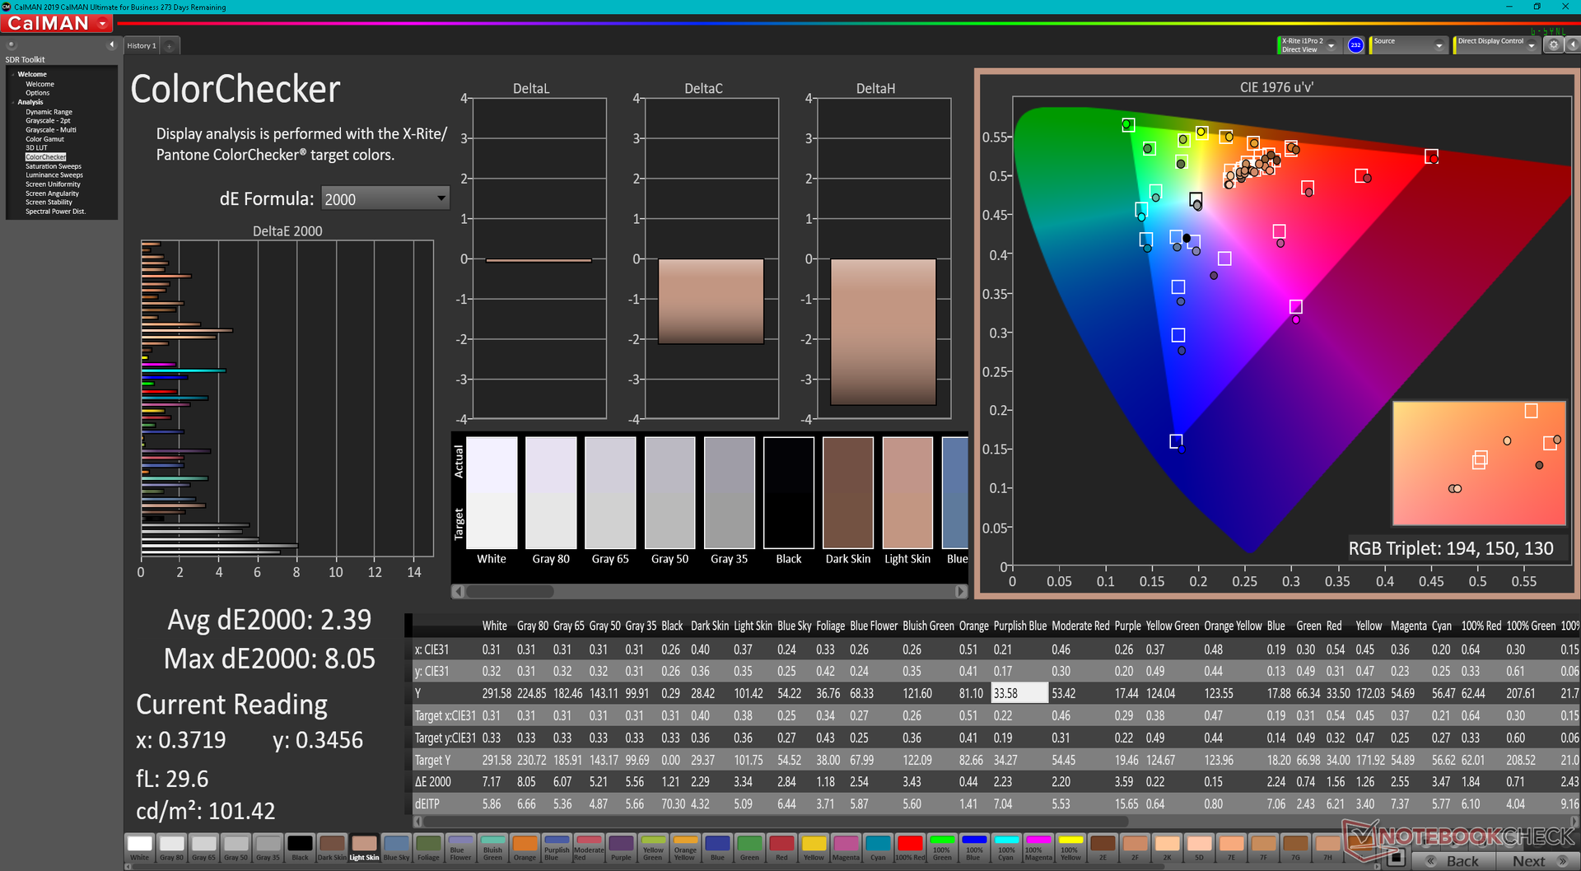Viewport: 1581px width, 871px height.
Task: Click the skin tone magnified inset in CIE chart
Action: pos(1479,463)
